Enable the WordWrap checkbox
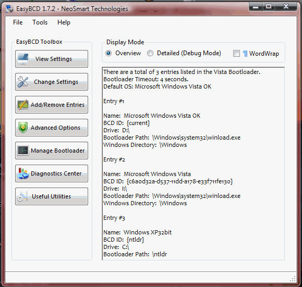 pyautogui.click(x=236, y=54)
